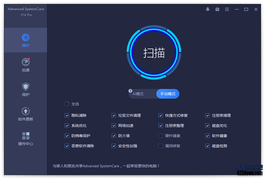The image size is (265, 179).
Task: Disable the 磁盘检测 checkbox
Action: [x=207, y=146]
